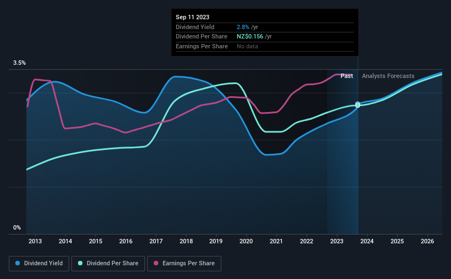Click the No data earnings value
Image resolution: width=451 pixels, height=279 pixels.
coord(247,46)
